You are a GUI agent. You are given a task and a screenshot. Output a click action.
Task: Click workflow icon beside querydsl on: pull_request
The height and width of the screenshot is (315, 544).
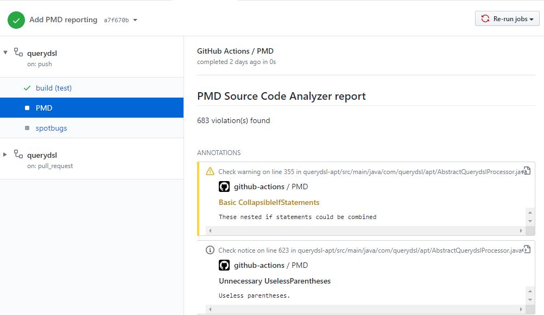point(18,154)
